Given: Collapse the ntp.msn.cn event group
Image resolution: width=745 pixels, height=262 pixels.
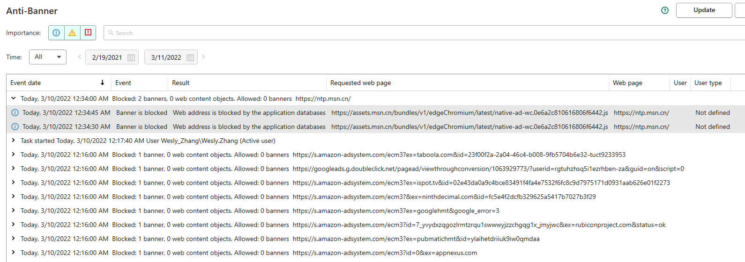Looking at the screenshot, I should [x=13, y=99].
